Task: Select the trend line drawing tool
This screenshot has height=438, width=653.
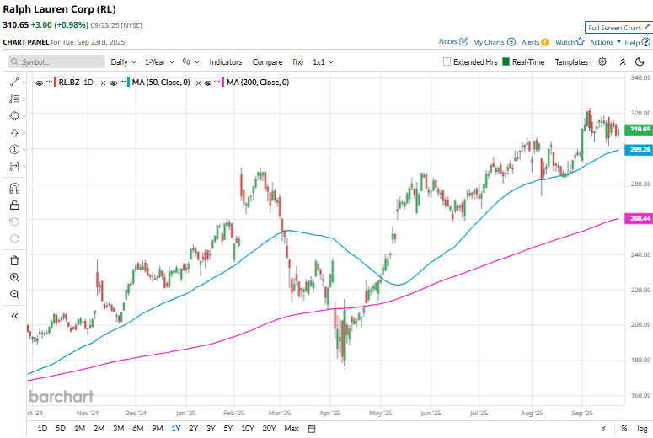Action: click(x=14, y=82)
